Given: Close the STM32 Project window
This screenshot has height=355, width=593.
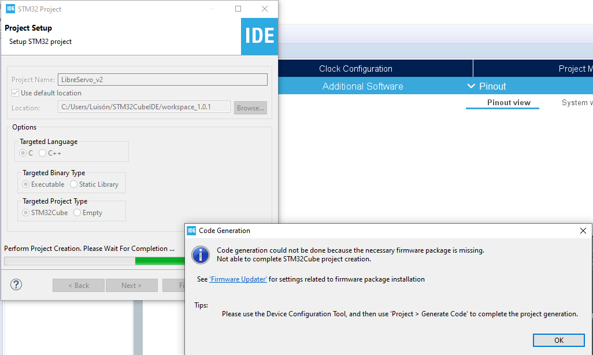Looking at the screenshot, I should (x=264, y=9).
